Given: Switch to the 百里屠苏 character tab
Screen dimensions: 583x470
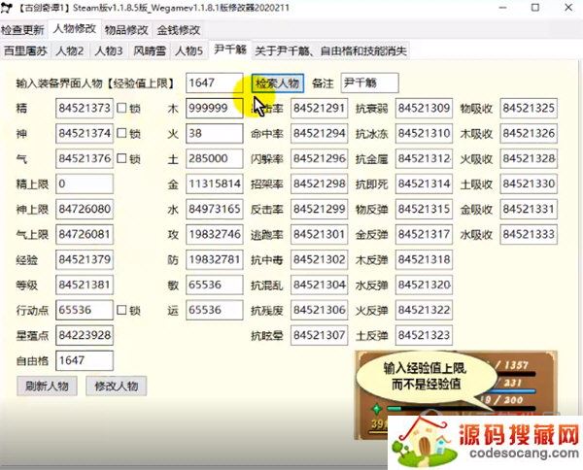Looking at the screenshot, I should coord(26,50).
